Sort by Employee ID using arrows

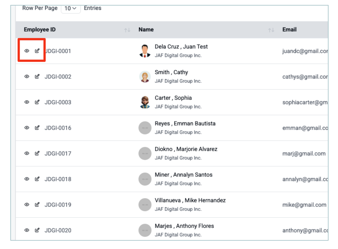(x=127, y=30)
